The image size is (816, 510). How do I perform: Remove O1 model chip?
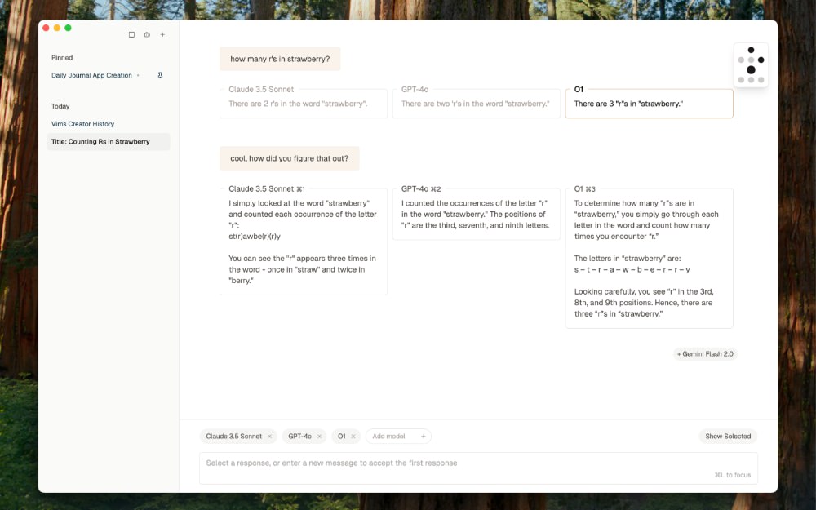point(353,437)
